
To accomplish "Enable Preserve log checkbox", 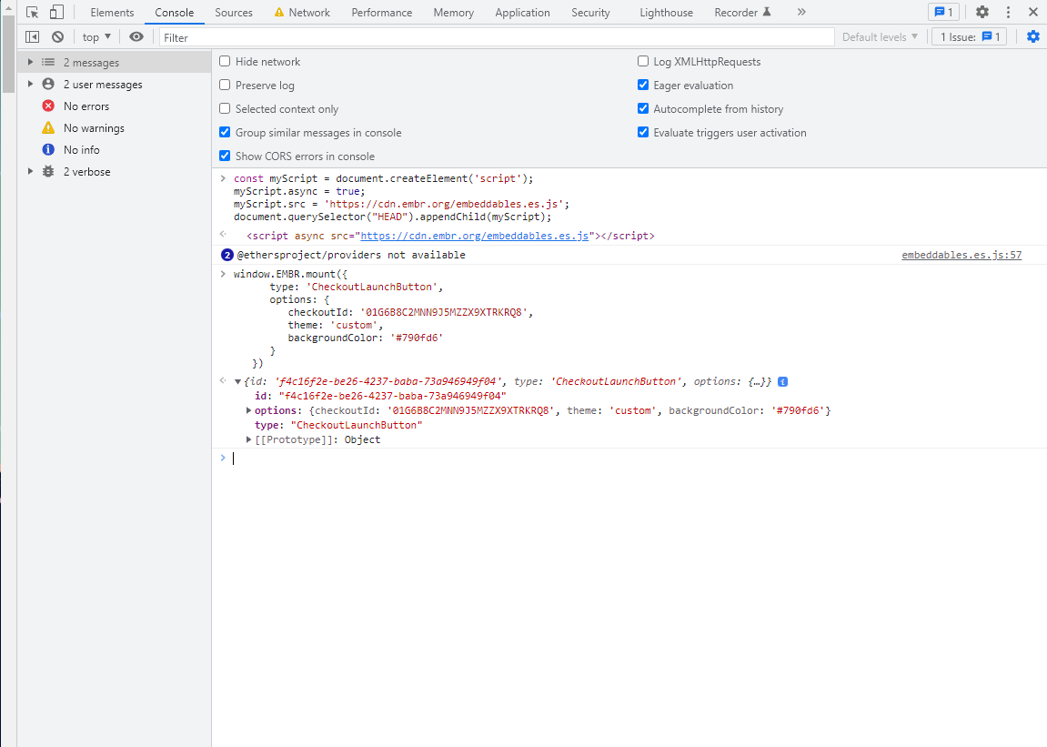I will (x=225, y=85).
